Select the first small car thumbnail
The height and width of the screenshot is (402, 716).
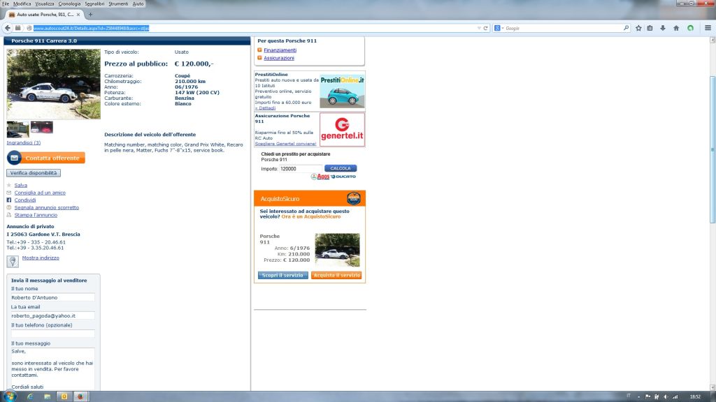(x=17, y=129)
